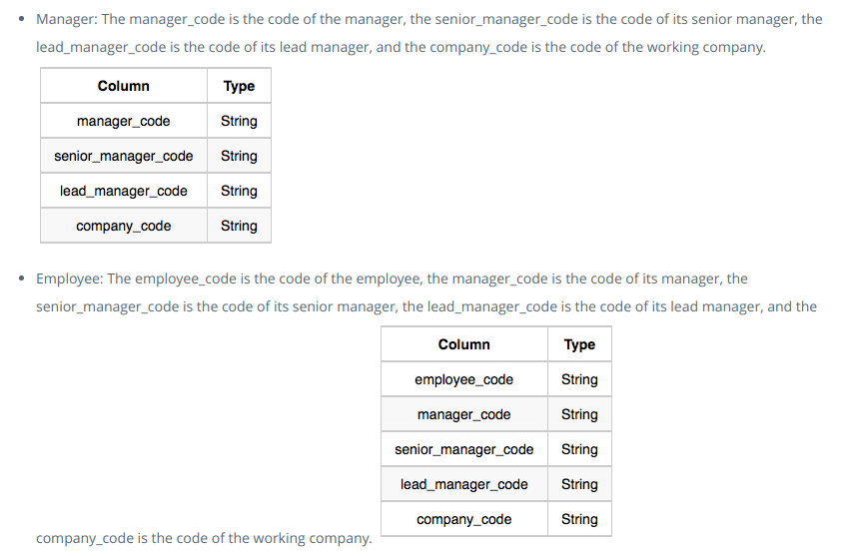Click lead_manager_code cell in Employee table
844x556 pixels.
click(x=464, y=484)
